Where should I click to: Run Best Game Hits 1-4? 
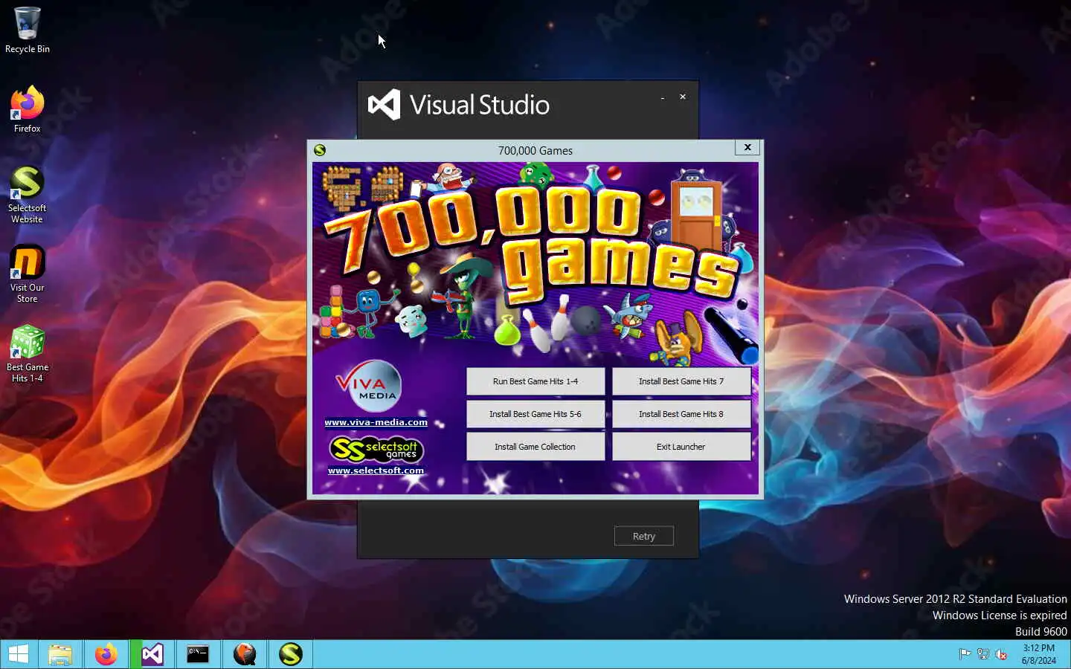tap(535, 381)
